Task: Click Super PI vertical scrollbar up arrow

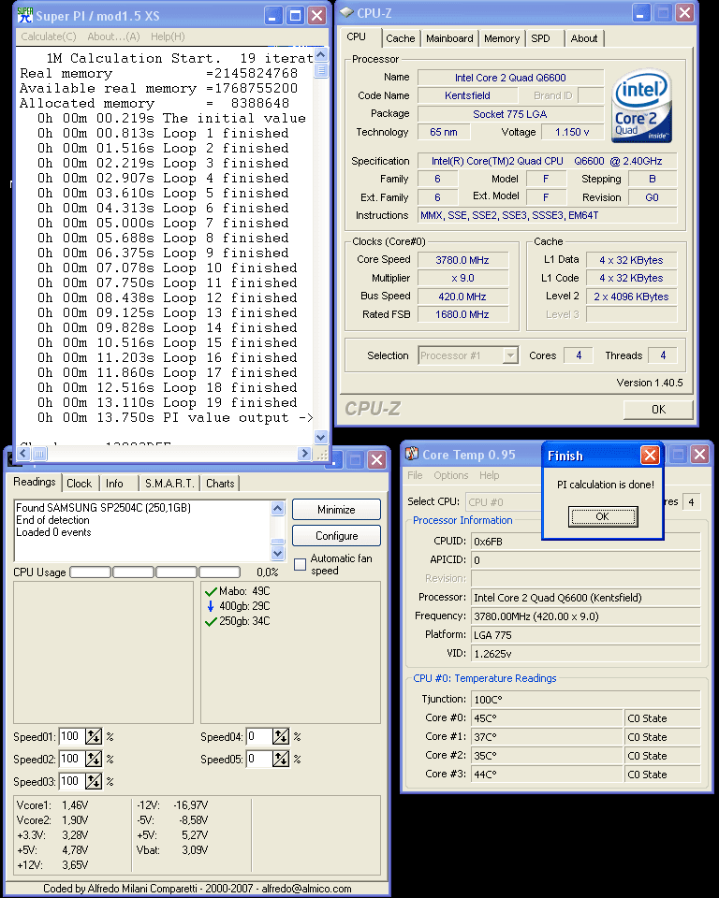Action: [x=321, y=55]
